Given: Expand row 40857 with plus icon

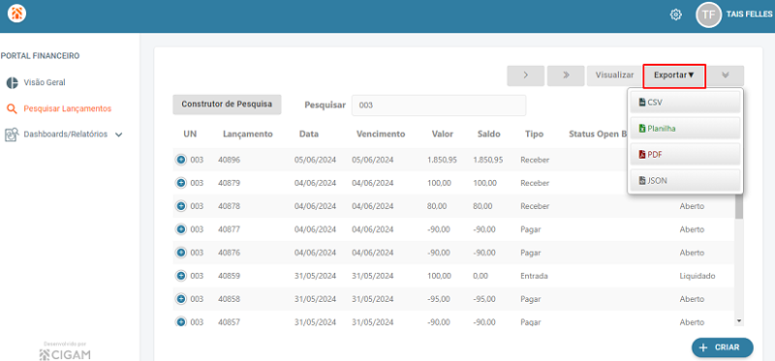Looking at the screenshot, I should click(181, 322).
